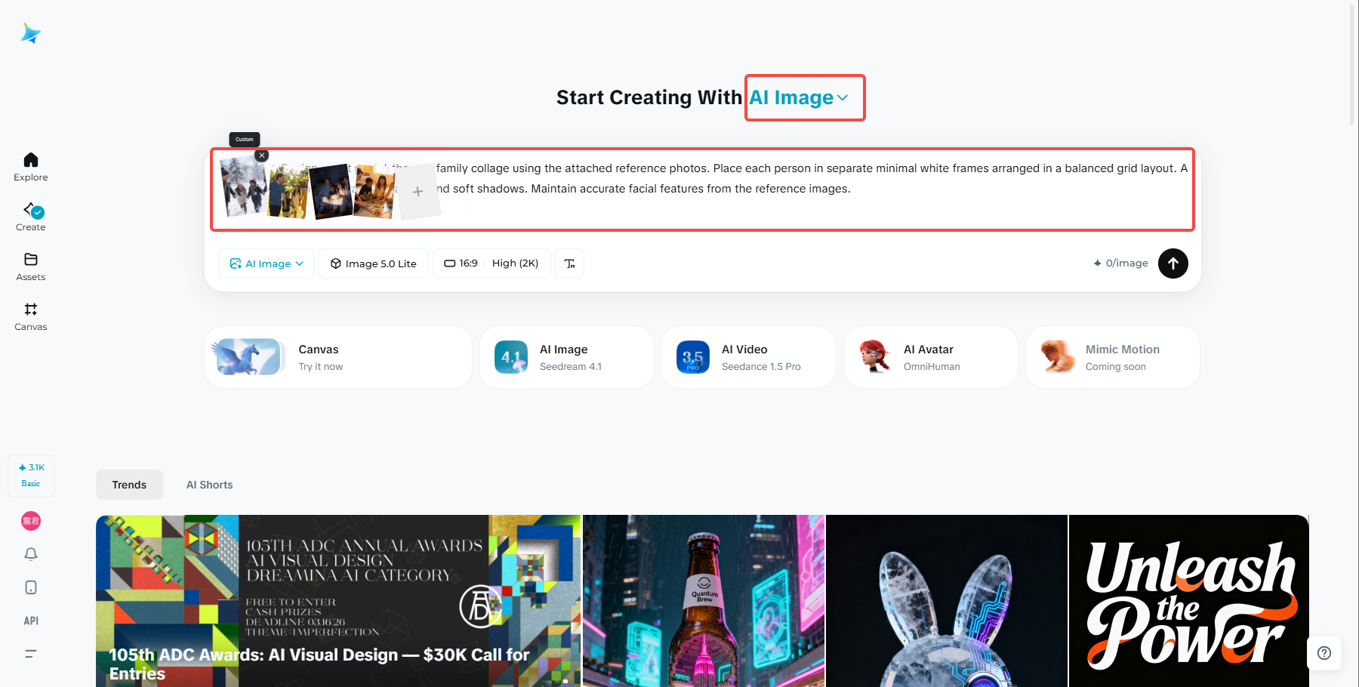Switch to the AI Shorts tab

coord(209,484)
